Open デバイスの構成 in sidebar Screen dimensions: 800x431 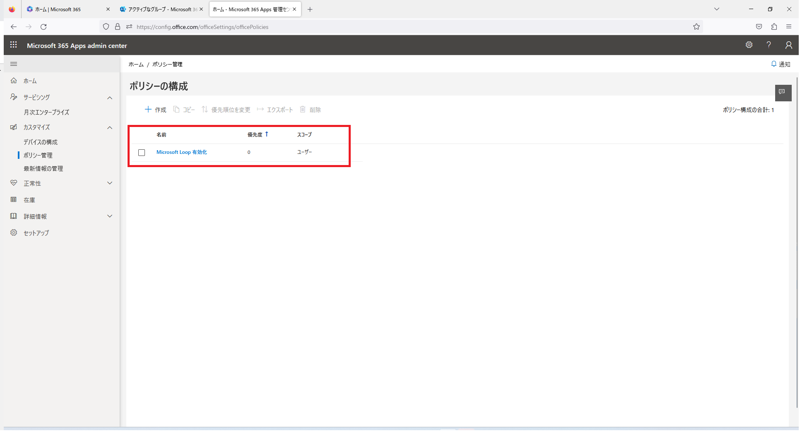41,142
